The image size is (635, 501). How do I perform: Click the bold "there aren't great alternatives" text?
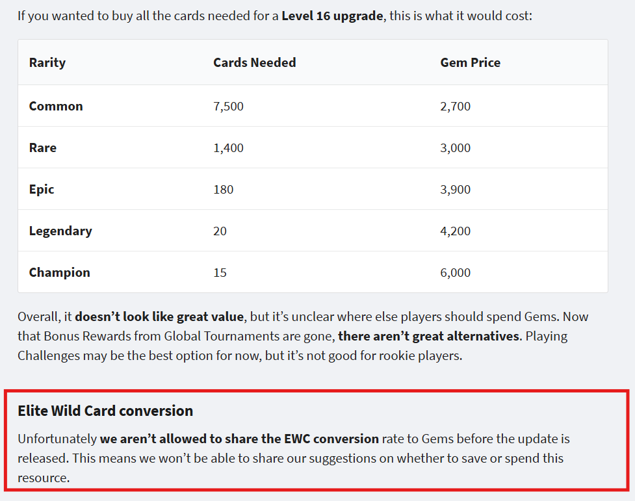pyautogui.click(x=430, y=337)
